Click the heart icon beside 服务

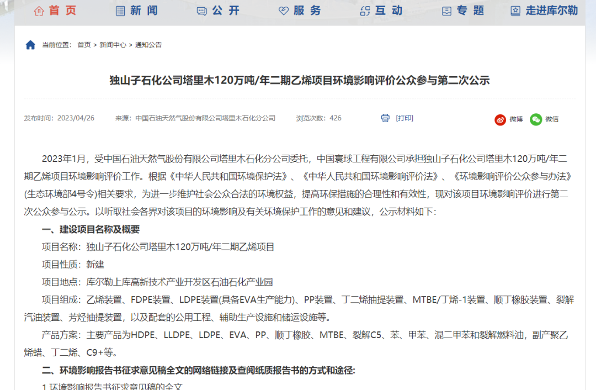coord(284,11)
